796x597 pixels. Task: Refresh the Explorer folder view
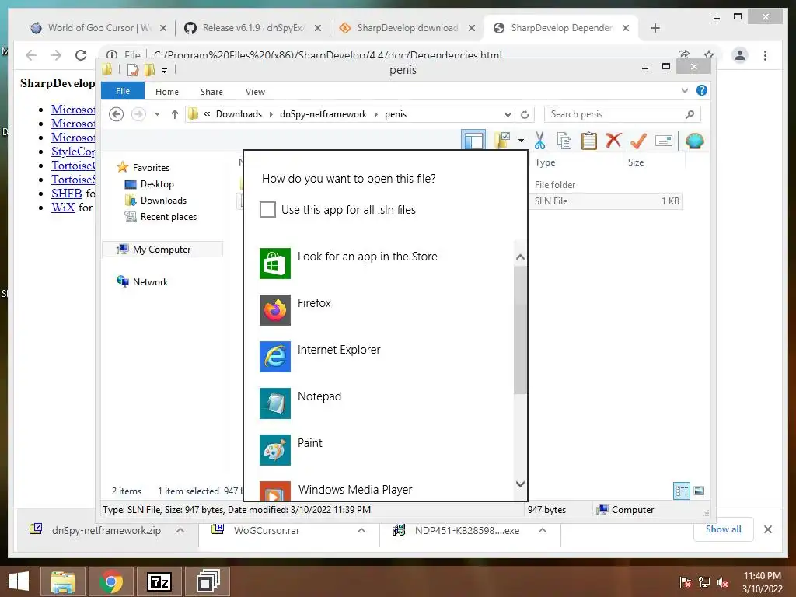tap(525, 115)
